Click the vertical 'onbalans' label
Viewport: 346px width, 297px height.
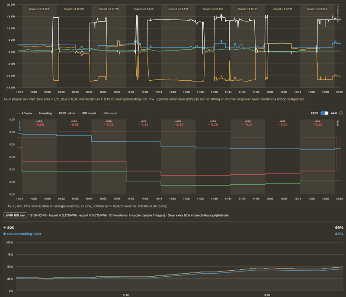(19, 126)
